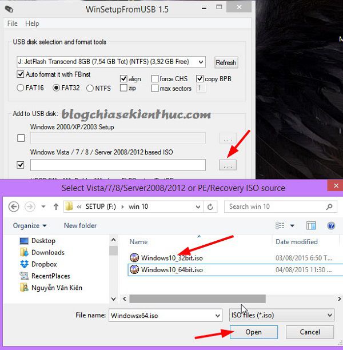The width and height of the screenshot is (343, 350).
Task: Enable max sectors checkbox
Action: click(x=155, y=88)
